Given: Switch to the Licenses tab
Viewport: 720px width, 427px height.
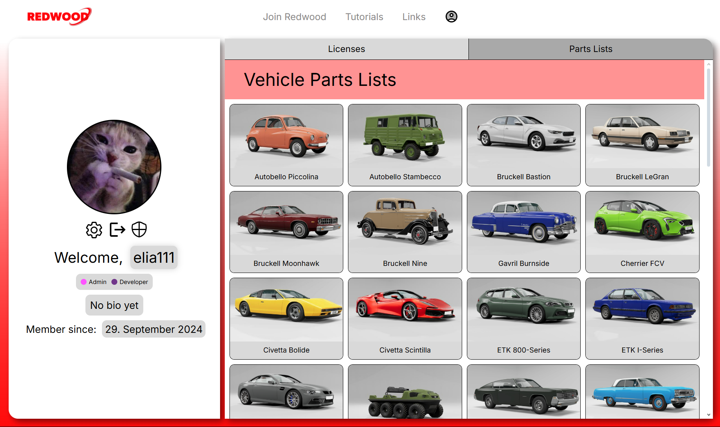Looking at the screenshot, I should (346, 49).
